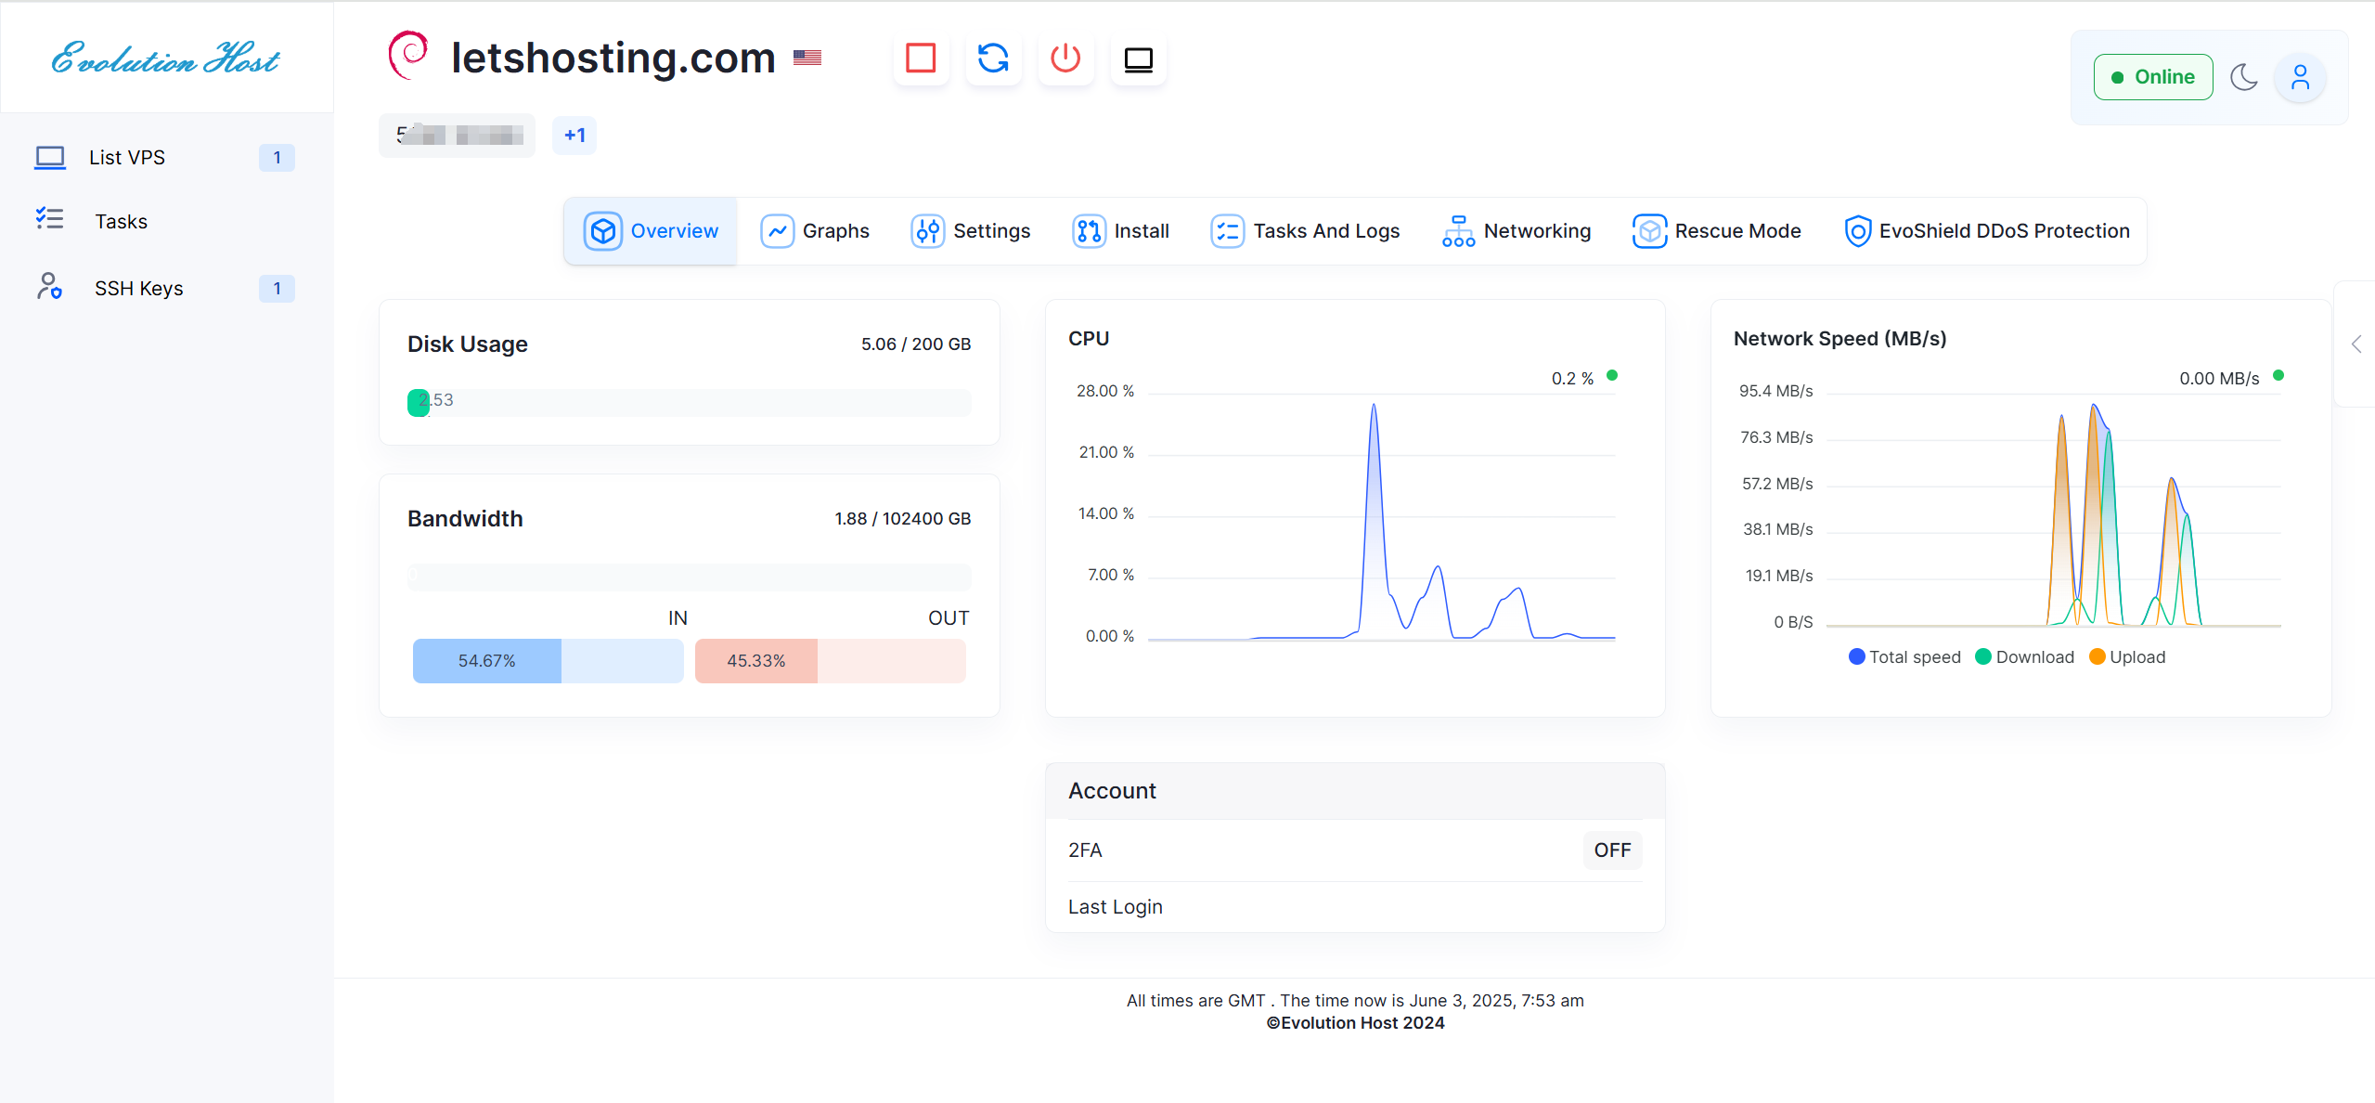Click the US flag icon
The image size is (2375, 1103).
pos(807,58)
